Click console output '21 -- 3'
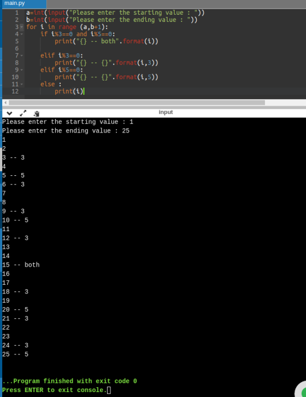Screen dimensions: 306x397 click(15, 319)
